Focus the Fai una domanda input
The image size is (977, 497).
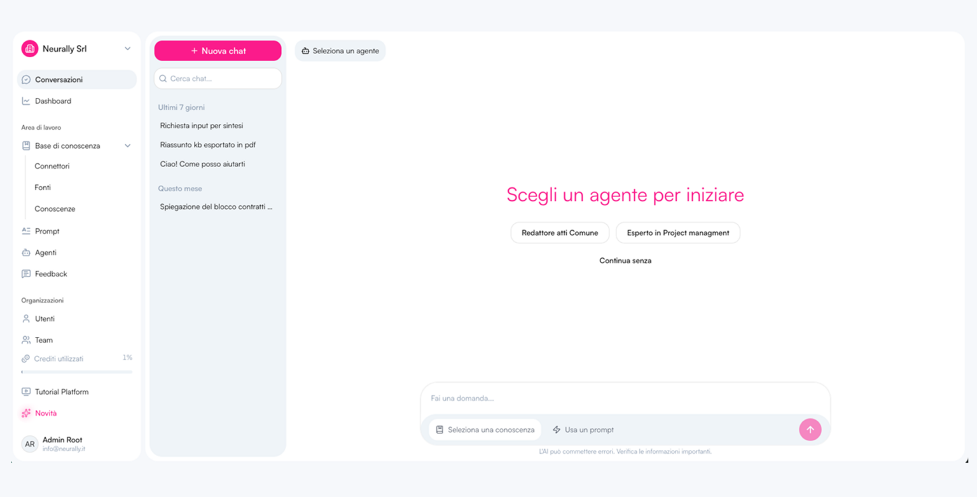pyautogui.click(x=625, y=398)
